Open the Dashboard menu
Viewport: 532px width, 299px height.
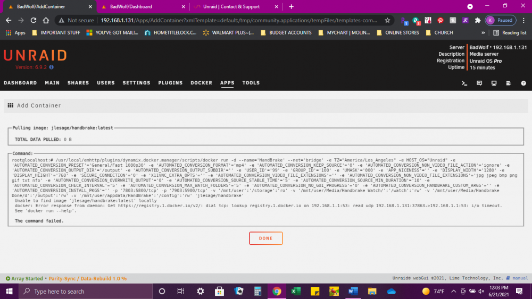pos(20,83)
